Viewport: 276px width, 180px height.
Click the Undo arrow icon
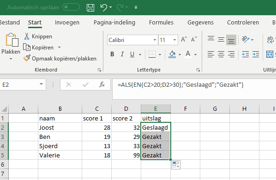(104, 7)
